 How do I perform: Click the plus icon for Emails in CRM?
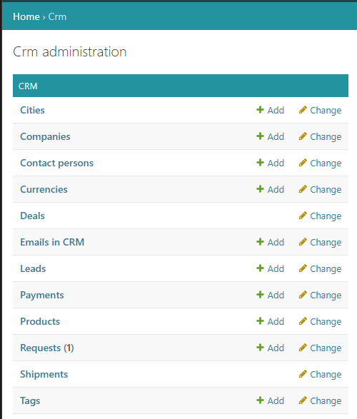(260, 242)
